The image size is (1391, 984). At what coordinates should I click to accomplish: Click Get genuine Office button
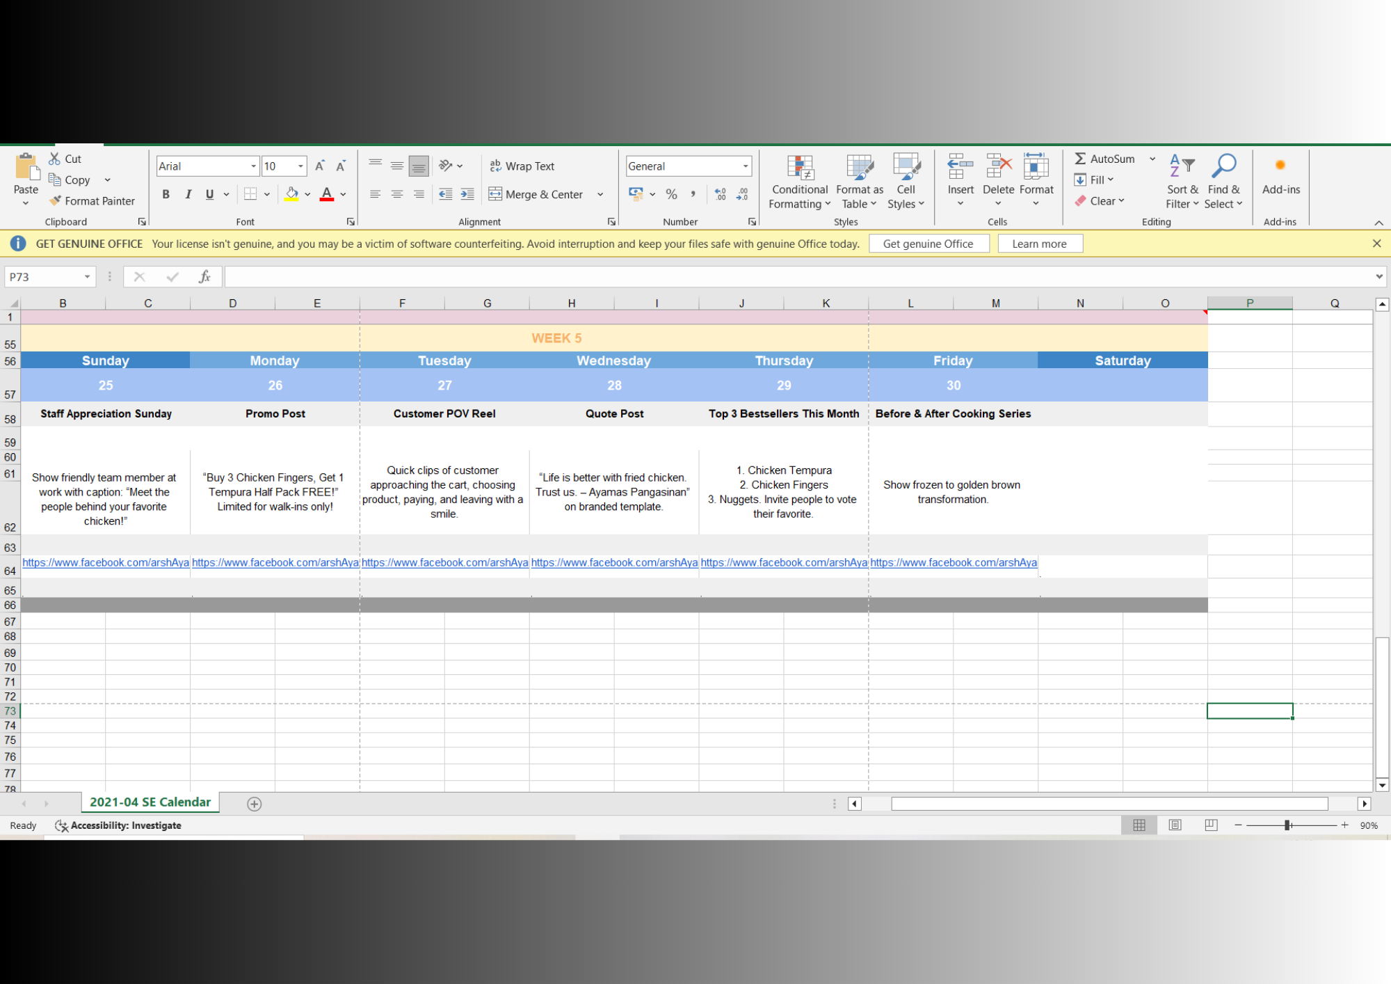[928, 244]
